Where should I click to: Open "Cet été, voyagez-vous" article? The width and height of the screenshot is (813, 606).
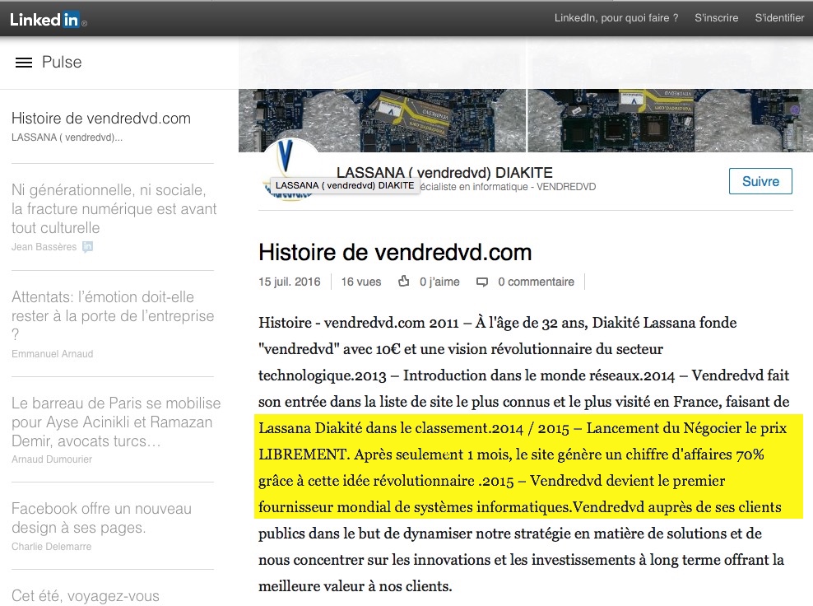(x=86, y=595)
